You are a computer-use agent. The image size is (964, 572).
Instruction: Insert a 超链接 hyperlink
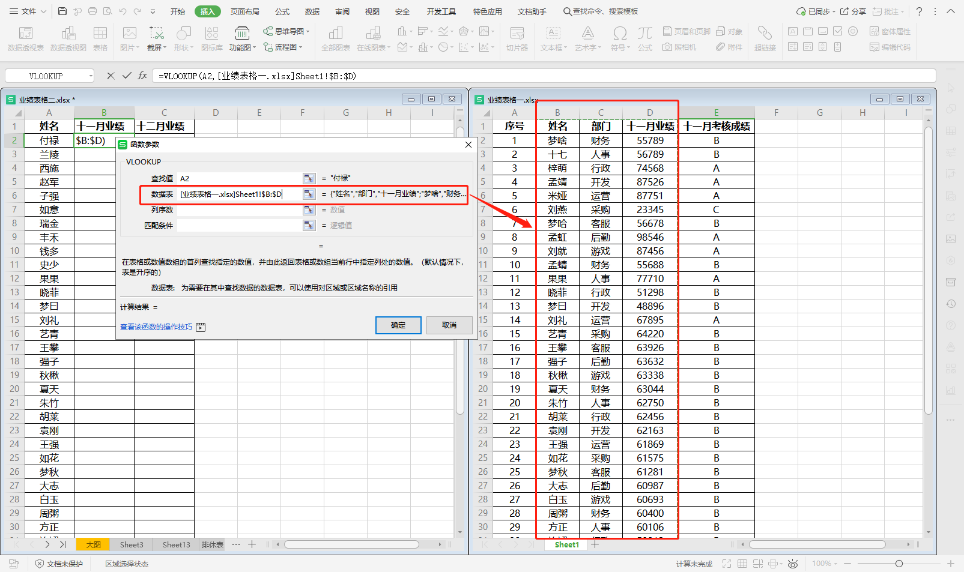pos(765,38)
